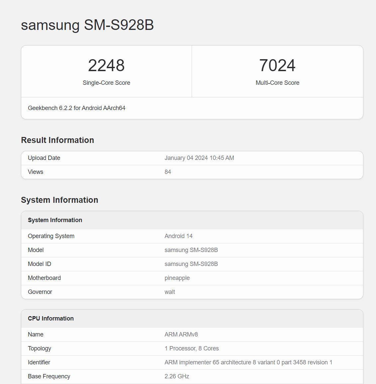Click the 'Base Frequency' row label
This screenshot has height=384, width=376.
coord(49,376)
